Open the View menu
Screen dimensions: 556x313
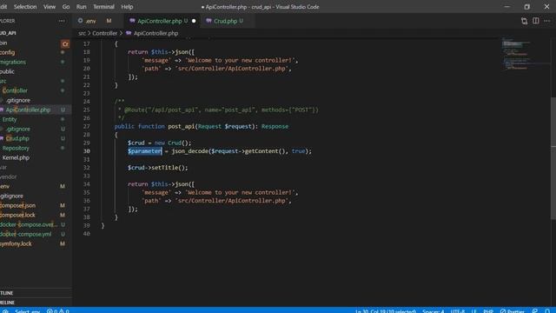pos(50,7)
